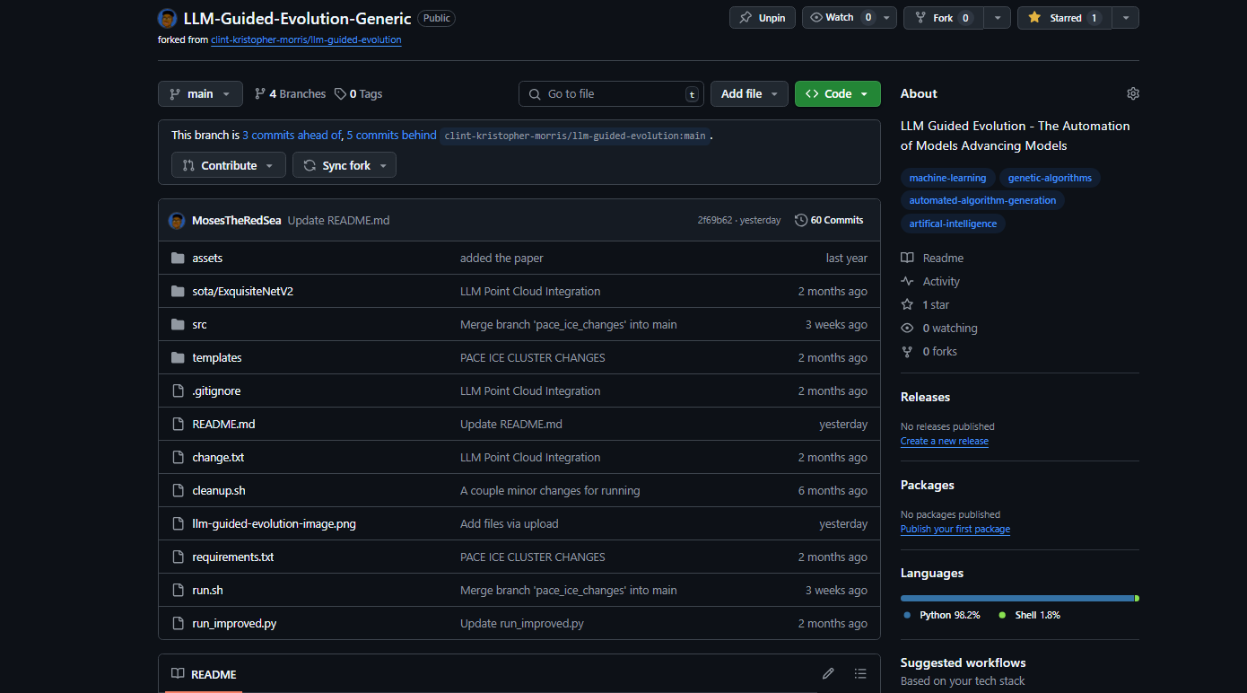This screenshot has width=1247, height=693.
Task: Click MosesTheRedSea avatar in the commit bar
Action: (177, 220)
